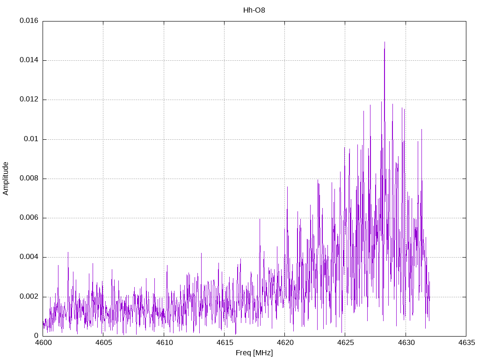Click the Freq [MHz] x-axis label
The image size is (479, 359).
pos(254,353)
